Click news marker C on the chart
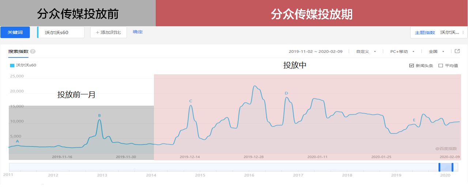Viewport: 468px width, 192px height. (x=190, y=101)
